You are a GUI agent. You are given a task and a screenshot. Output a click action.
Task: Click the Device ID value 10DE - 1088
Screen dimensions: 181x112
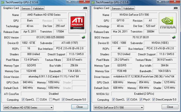[x=119, y=43]
